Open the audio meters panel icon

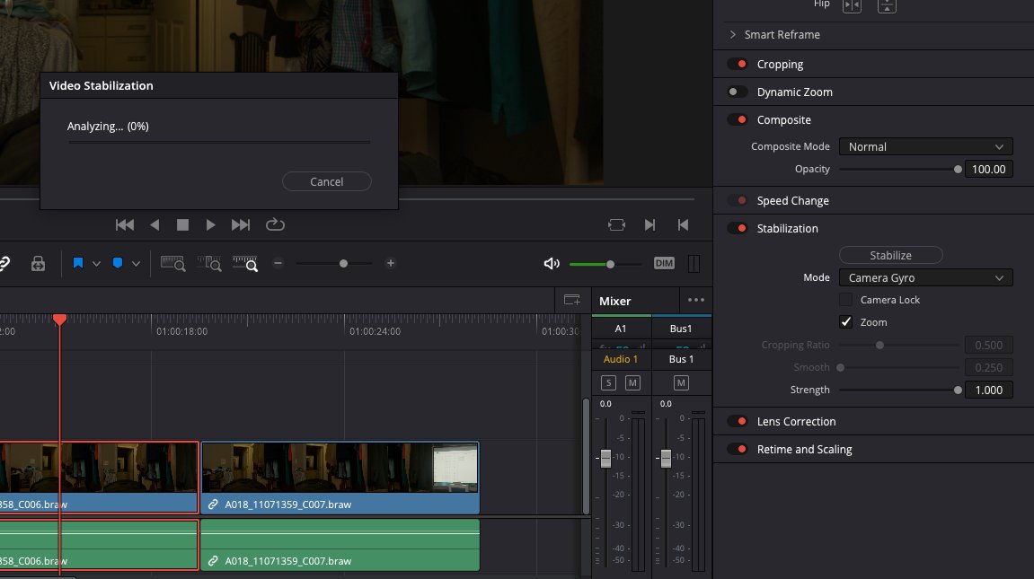pos(694,264)
